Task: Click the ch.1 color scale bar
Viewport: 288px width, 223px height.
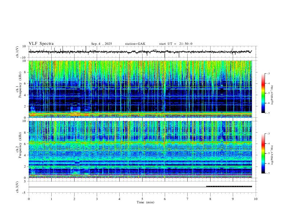Action: 263,93
